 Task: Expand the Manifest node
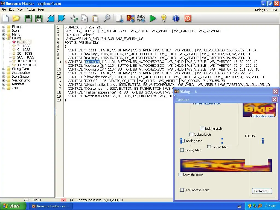click(x=4, y=84)
